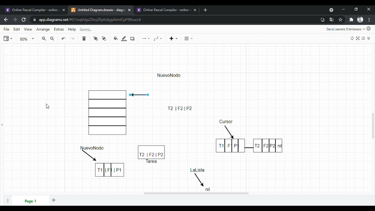
Task: Open the line color pencil tool
Action: (124, 39)
